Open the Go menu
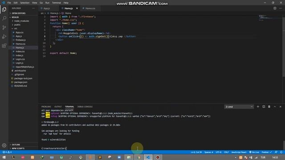This screenshot has height=160, width=285. [x=41, y=3]
